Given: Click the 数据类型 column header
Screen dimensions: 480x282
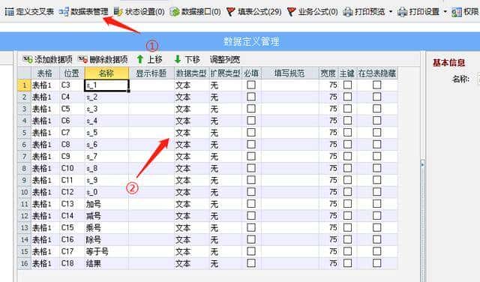Looking at the screenshot, I should point(191,73).
